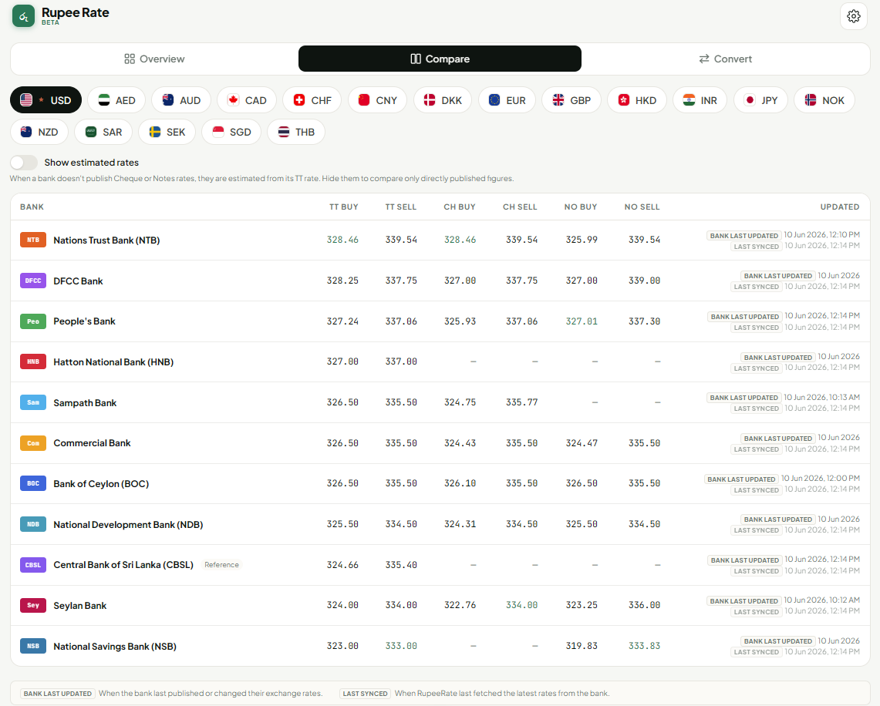
Task: Sort by TT SELL column header
Action: tap(401, 207)
